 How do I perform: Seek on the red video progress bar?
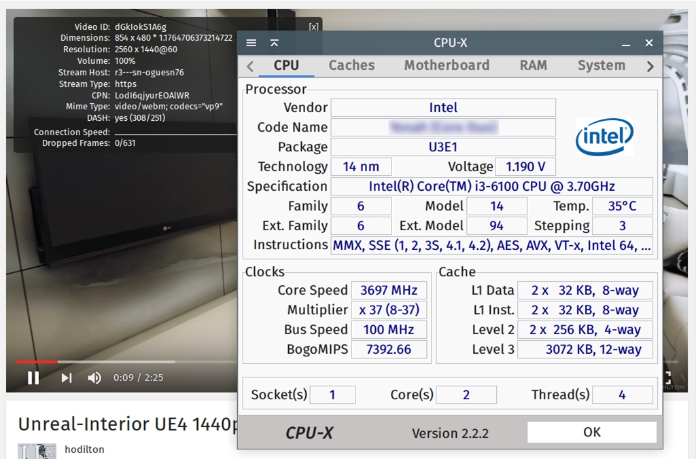pyautogui.click(x=37, y=362)
